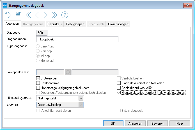195x130 pixels.
Task: Click the 'Gekoppelde rek:' label
Action: [x=18, y=72]
